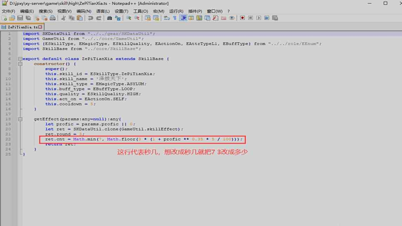
Task: Click the Open file folder icon
Action: coord(12,18)
